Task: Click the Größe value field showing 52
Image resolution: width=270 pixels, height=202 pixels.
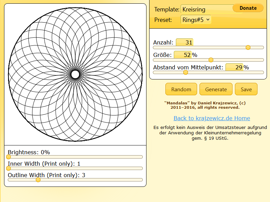Action: coord(183,55)
